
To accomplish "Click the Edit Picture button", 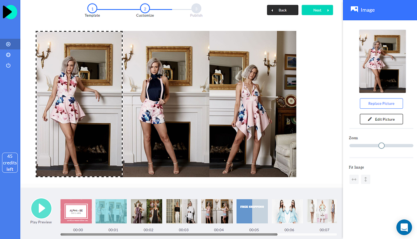I will (381, 119).
